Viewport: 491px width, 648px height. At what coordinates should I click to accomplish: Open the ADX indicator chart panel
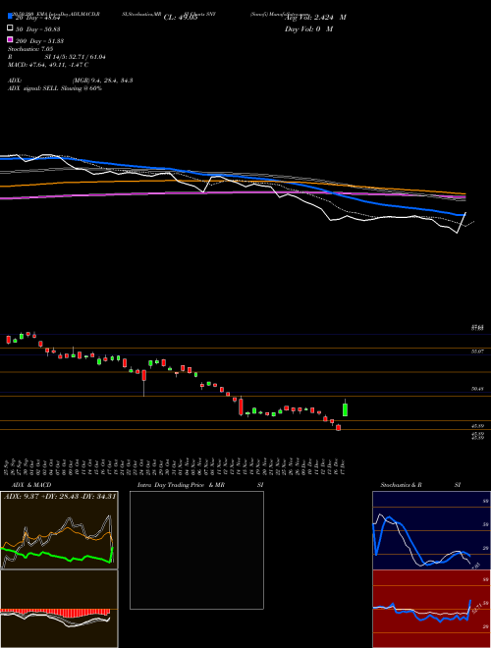coord(59,530)
